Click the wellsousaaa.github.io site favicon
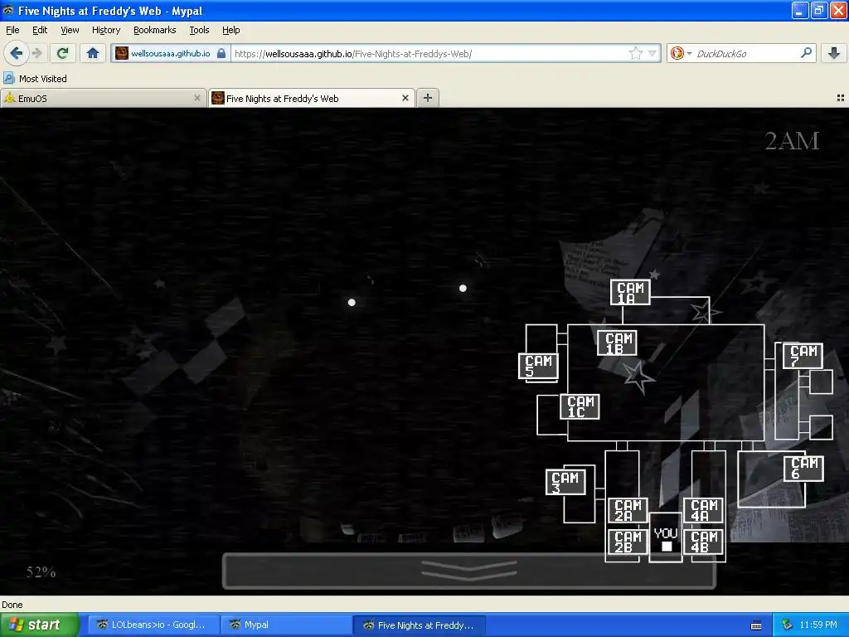 click(122, 53)
